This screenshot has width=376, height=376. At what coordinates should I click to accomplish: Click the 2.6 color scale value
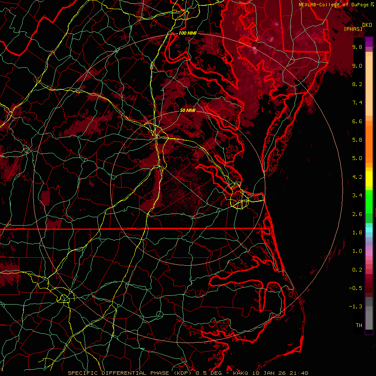pos(357,214)
